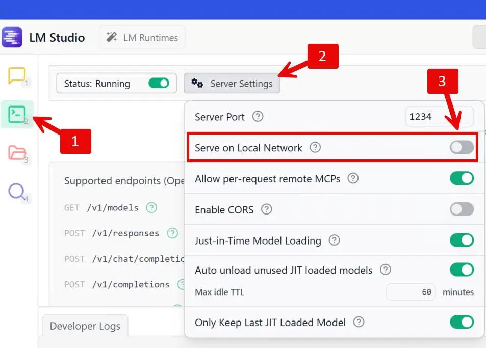Show help for Auto unload unused JIT models
Screen dimensions: 486x348
coord(386,270)
